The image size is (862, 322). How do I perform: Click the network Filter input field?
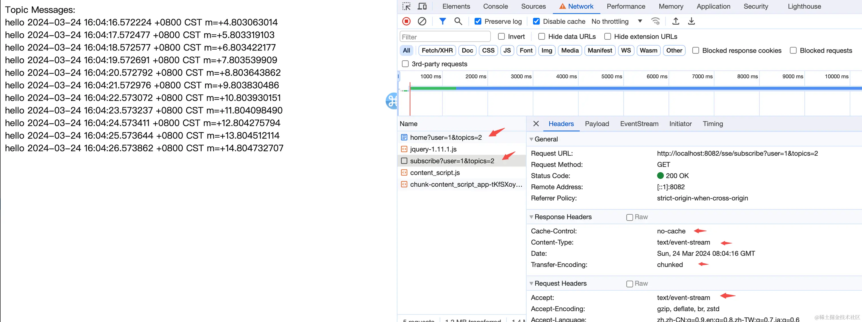click(x=445, y=37)
